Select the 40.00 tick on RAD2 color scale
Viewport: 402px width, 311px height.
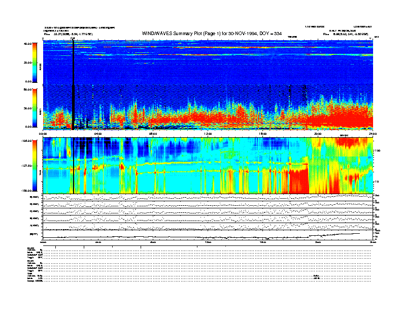click(x=27, y=44)
